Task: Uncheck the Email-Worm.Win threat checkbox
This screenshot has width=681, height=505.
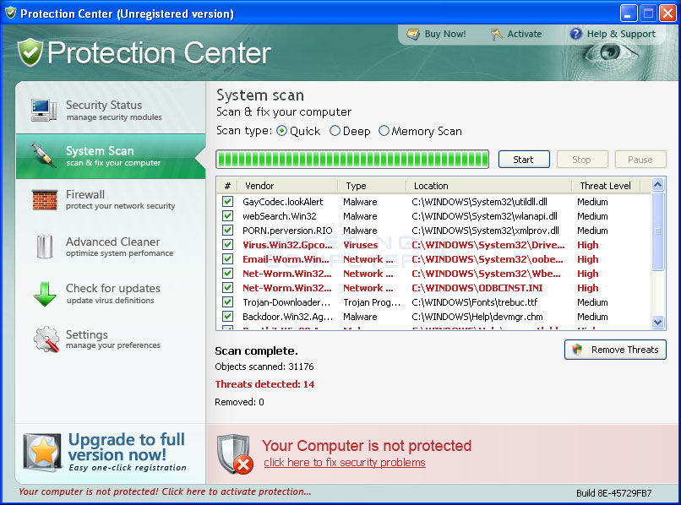Action: tap(227, 258)
